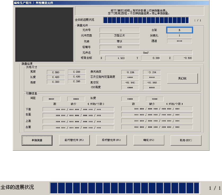Select the right 真空压 field -81.940
This screenshot has height=195, width=222.
152,83
